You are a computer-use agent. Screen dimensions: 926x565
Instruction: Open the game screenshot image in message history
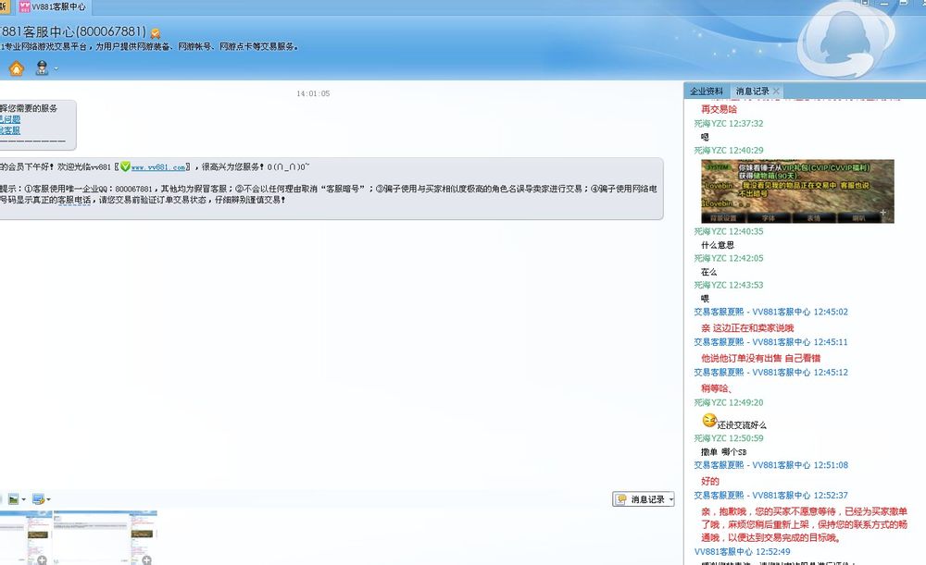pyautogui.click(x=797, y=191)
